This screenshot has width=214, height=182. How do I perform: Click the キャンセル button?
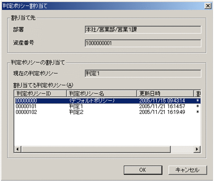pos(188,170)
